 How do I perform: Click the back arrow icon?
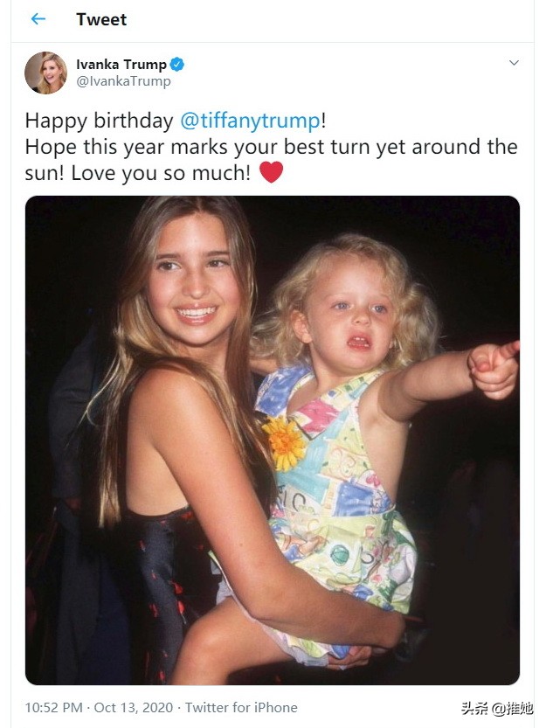pos(38,19)
